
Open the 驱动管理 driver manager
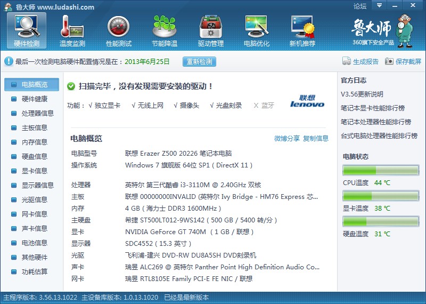click(x=210, y=30)
